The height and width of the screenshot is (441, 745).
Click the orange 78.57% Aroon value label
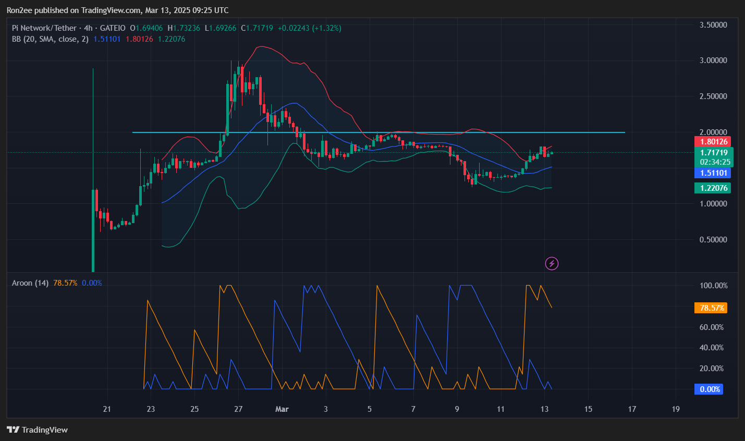[711, 308]
